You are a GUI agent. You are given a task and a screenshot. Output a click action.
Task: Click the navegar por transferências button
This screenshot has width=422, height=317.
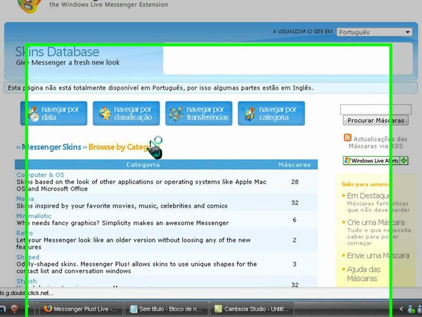coord(199,113)
